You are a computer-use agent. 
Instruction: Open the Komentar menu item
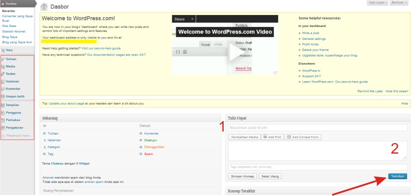tap(13, 89)
